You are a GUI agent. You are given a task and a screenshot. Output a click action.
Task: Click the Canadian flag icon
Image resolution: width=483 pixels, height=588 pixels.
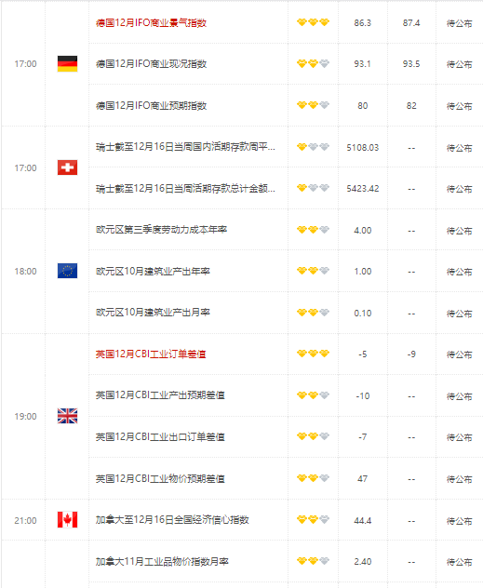tap(68, 520)
